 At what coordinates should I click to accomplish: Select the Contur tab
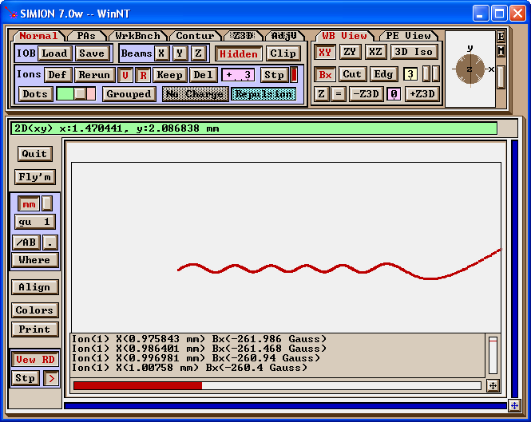point(195,36)
